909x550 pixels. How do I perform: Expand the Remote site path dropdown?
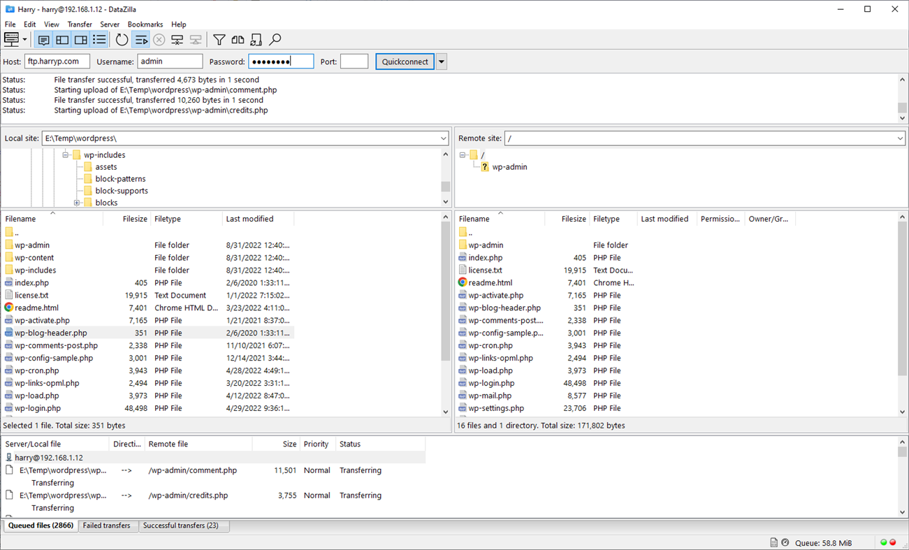click(900, 138)
